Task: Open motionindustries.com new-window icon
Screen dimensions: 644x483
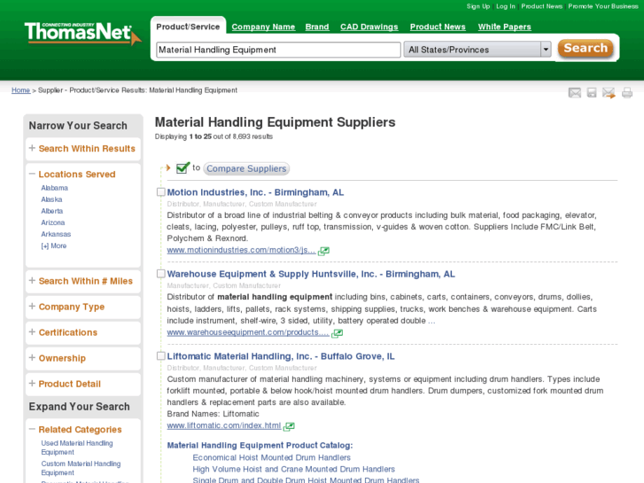Action: coord(324,251)
